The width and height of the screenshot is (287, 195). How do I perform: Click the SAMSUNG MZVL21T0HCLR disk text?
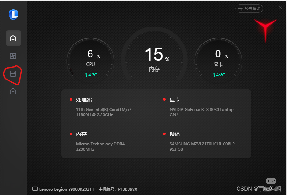(202, 147)
